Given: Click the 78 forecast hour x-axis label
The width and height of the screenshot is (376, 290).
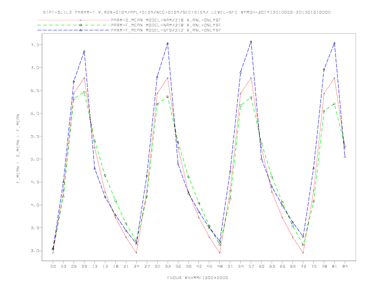Looking at the screenshot, I should pos(324,266).
